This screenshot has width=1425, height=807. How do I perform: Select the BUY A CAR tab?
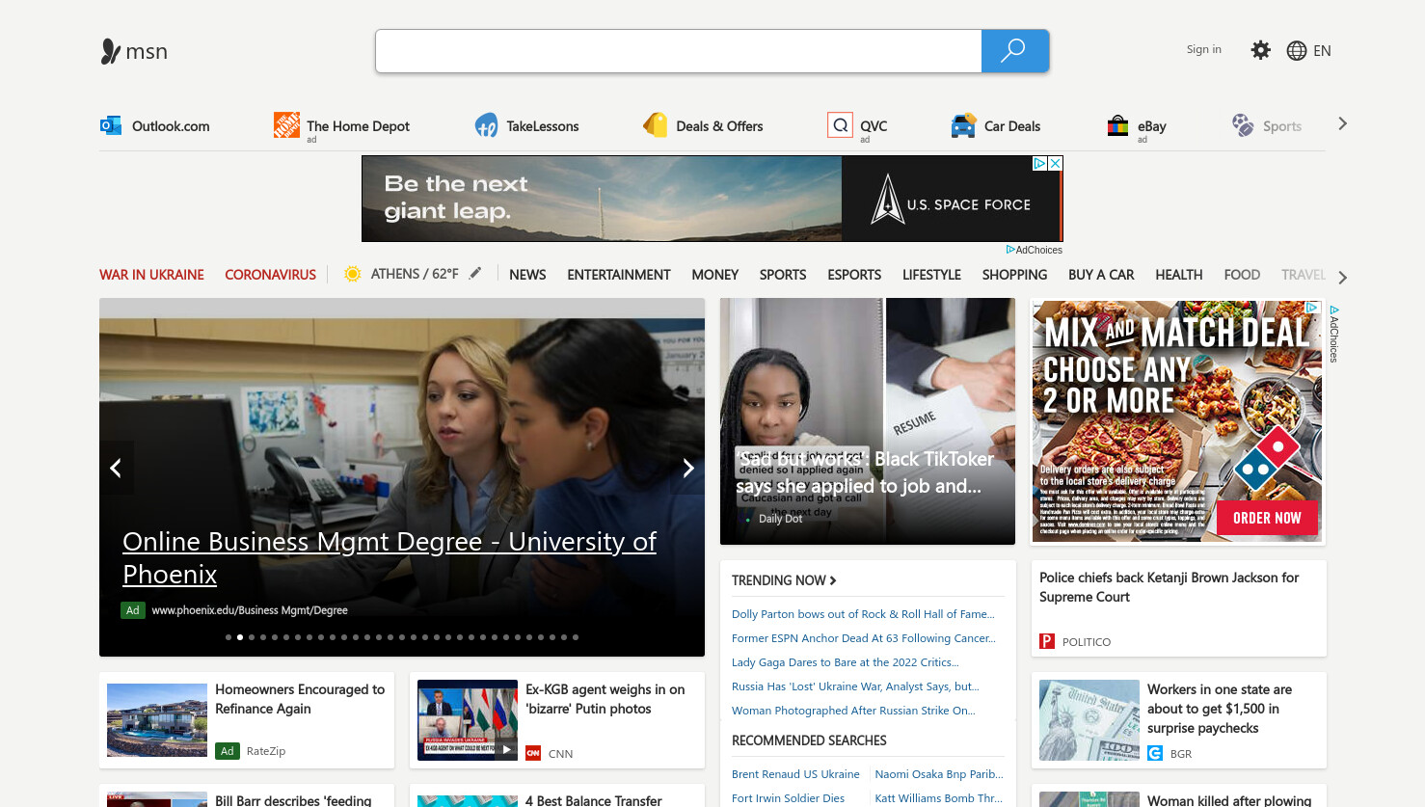click(x=1101, y=275)
